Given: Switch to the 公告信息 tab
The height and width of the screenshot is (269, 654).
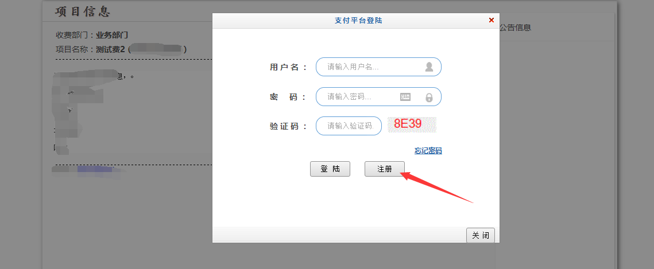Looking at the screenshot, I should [515, 28].
